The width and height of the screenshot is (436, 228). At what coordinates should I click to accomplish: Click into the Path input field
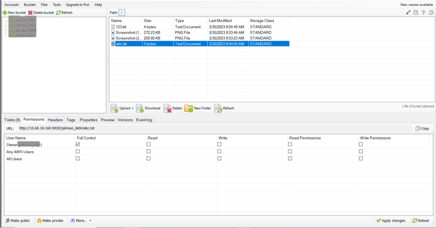(122, 13)
